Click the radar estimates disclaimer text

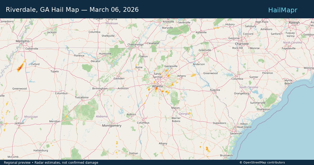(x=51, y=163)
